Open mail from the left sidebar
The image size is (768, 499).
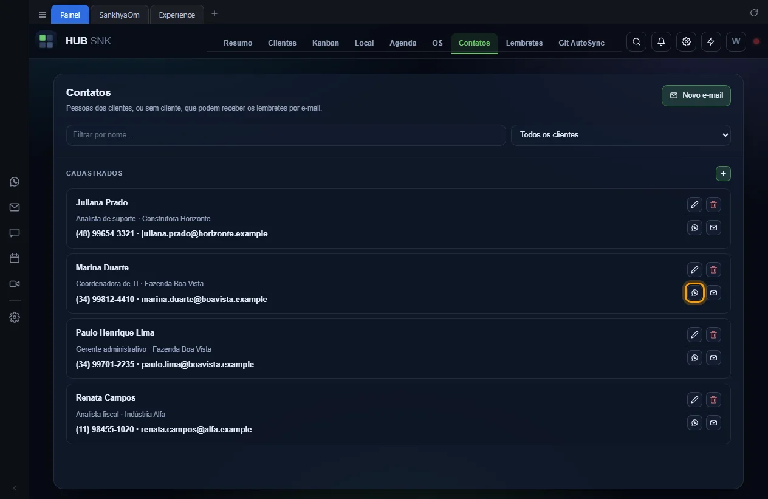click(15, 207)
